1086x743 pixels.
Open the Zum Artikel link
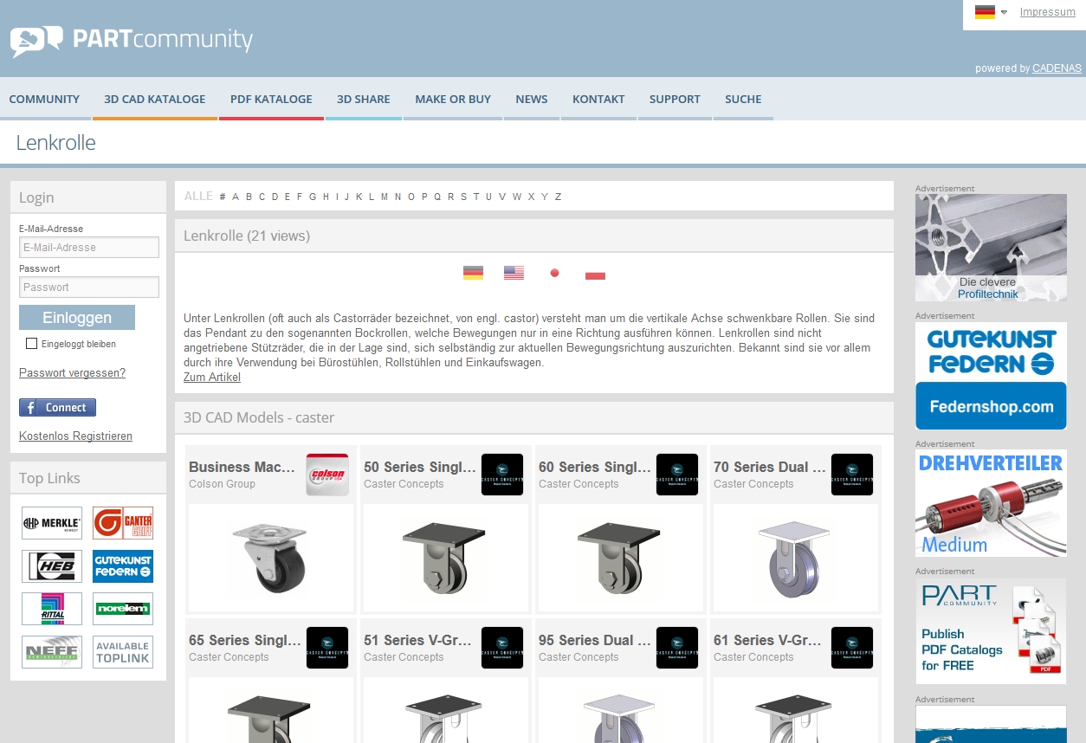[212, 378]
